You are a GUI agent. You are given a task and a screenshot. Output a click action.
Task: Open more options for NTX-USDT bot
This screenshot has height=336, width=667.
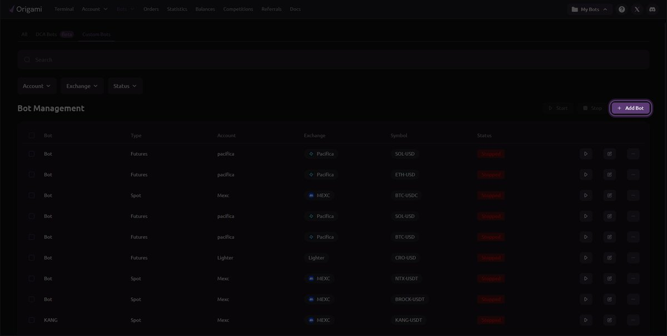pyautogui.click(x=633, y=278)
